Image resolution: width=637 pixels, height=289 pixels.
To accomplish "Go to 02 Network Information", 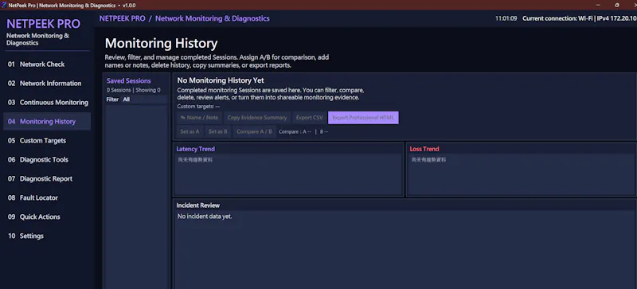I will pyautogui.click(x=47, y=84).
